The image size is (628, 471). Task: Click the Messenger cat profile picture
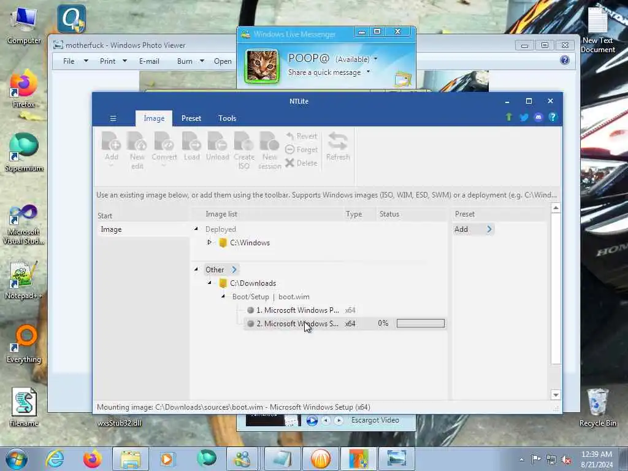[262, 66]
